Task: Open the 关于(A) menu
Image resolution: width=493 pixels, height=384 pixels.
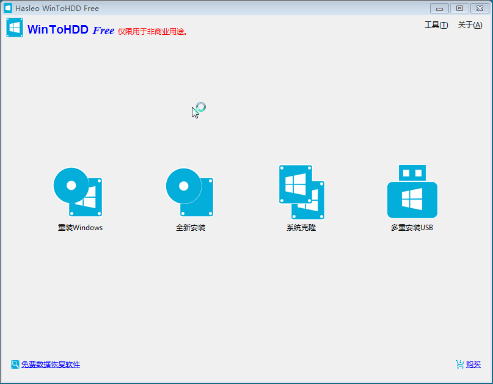Action: [x=470, y=25]
